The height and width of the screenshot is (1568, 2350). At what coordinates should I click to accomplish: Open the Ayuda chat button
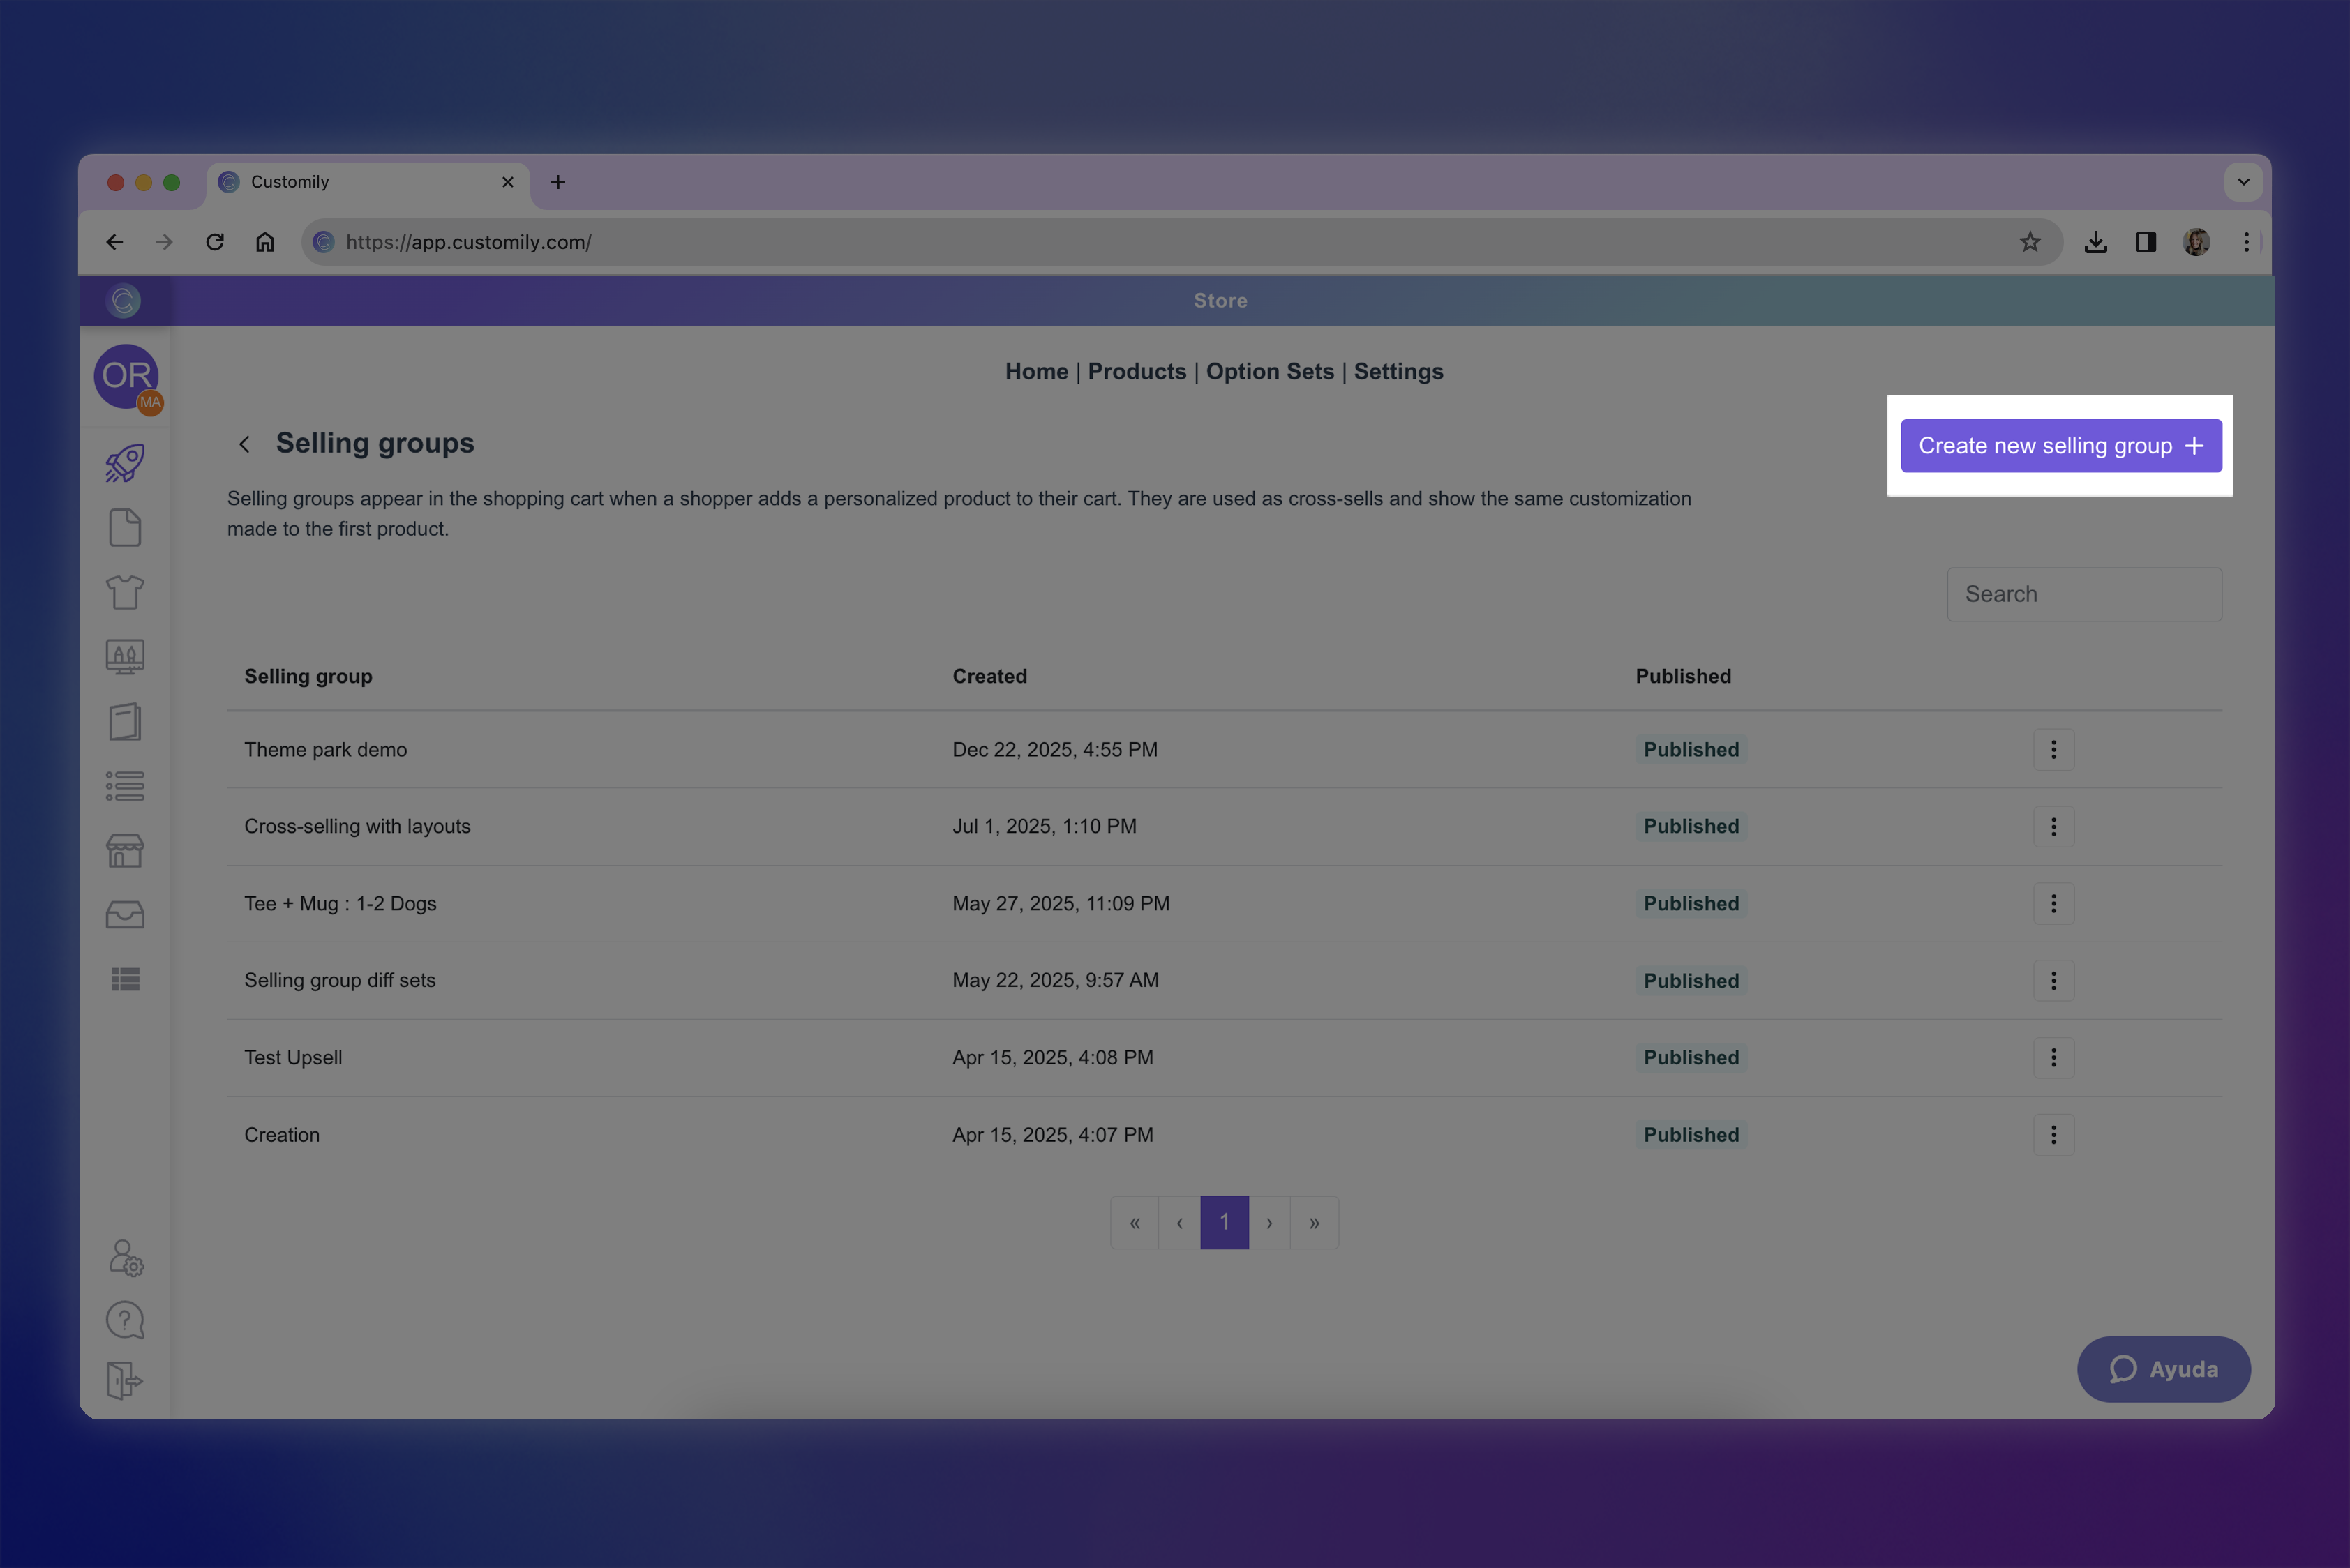[x=2163, y=1369]
